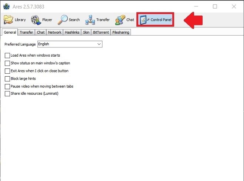
Task: Open the Transfer network icon
Action: click(x=90, y=20)
